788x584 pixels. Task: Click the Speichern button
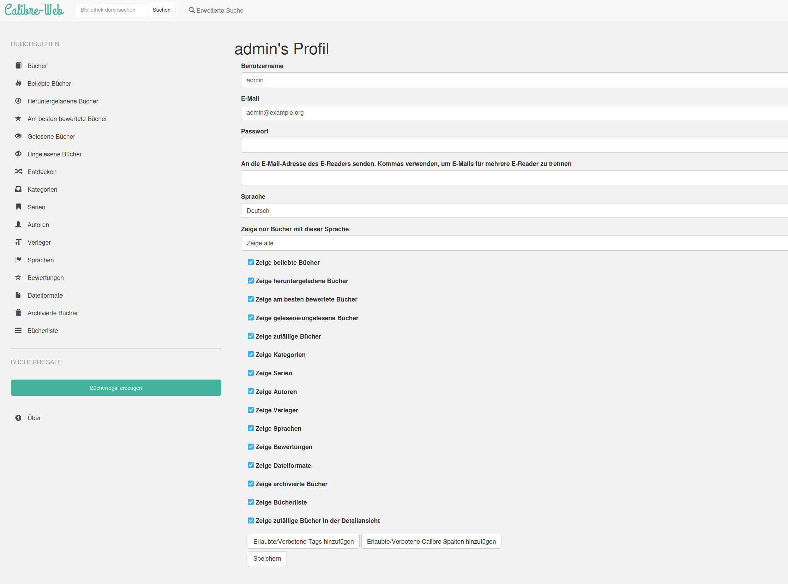[x=267, y=559]
